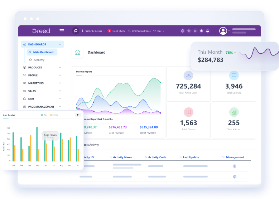This screenshot has height=199, width=279.
Task: Click the globe language icon
Action: pos(183,31)
